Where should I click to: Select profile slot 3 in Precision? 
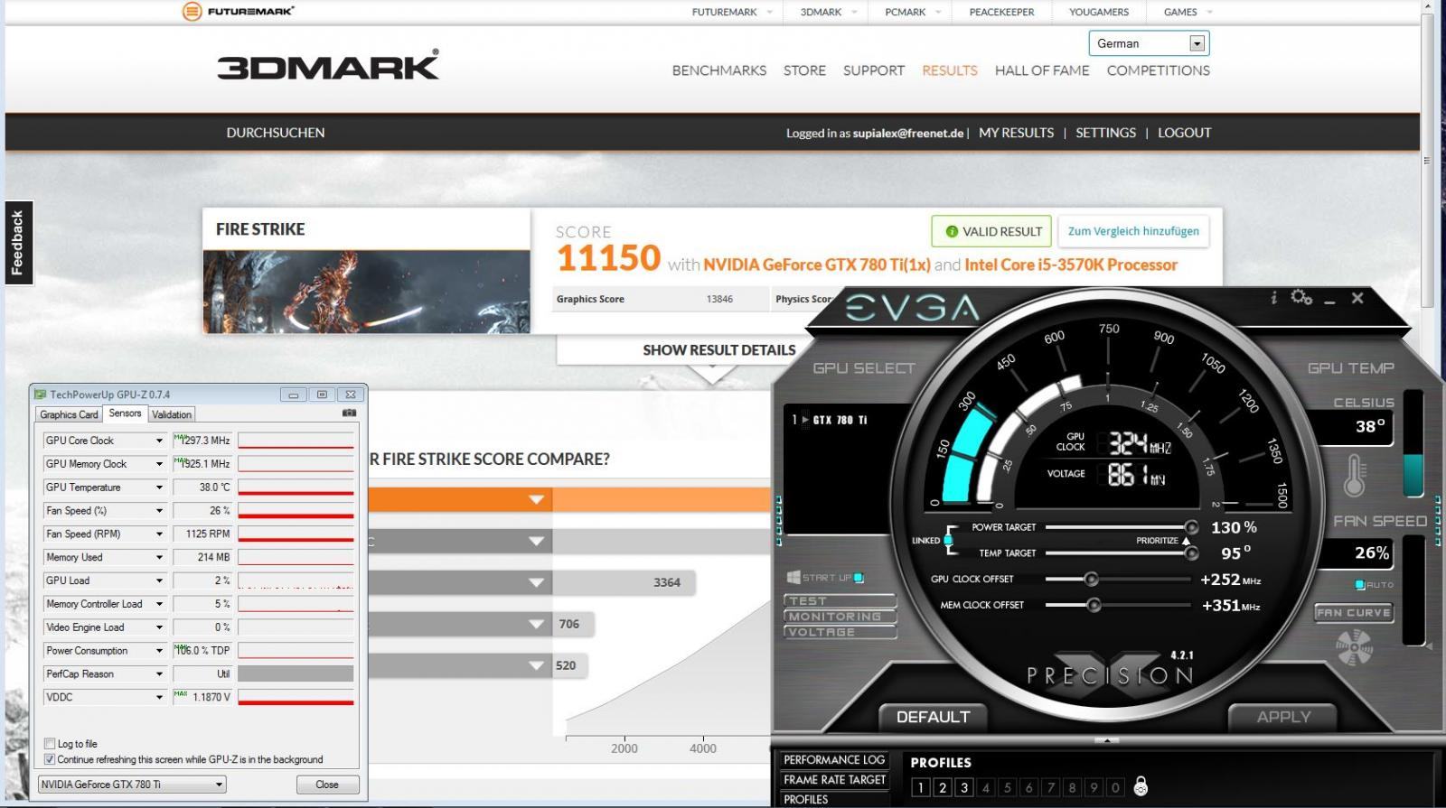[x=963, y=787]
